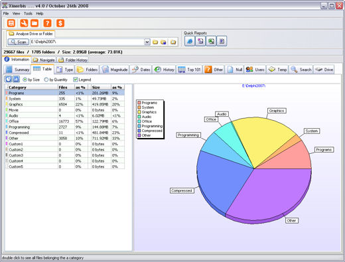Select the by Size radio button

click(x=25, y=80)
